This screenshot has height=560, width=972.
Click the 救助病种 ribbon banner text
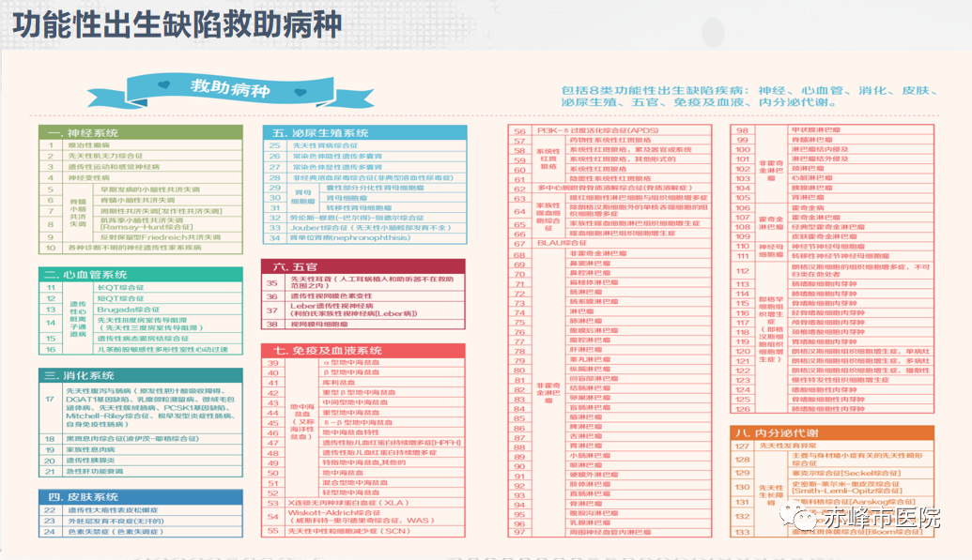click(230, 88)
